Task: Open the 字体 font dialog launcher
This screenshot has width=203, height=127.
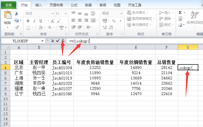Action: [x=66, y=34]
